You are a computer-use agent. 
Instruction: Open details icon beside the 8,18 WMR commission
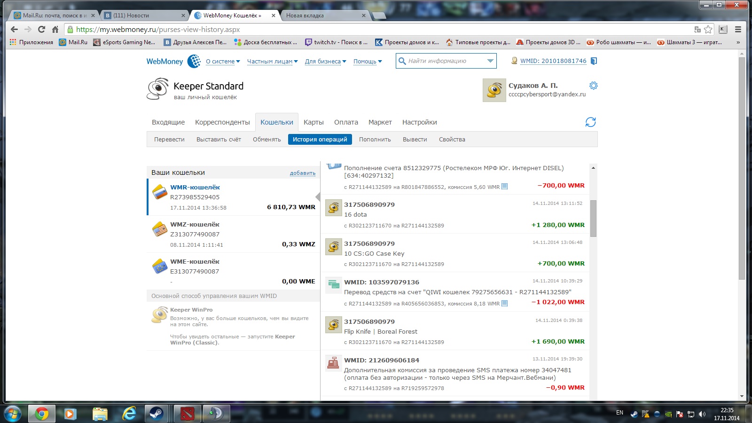pos(505,303)
